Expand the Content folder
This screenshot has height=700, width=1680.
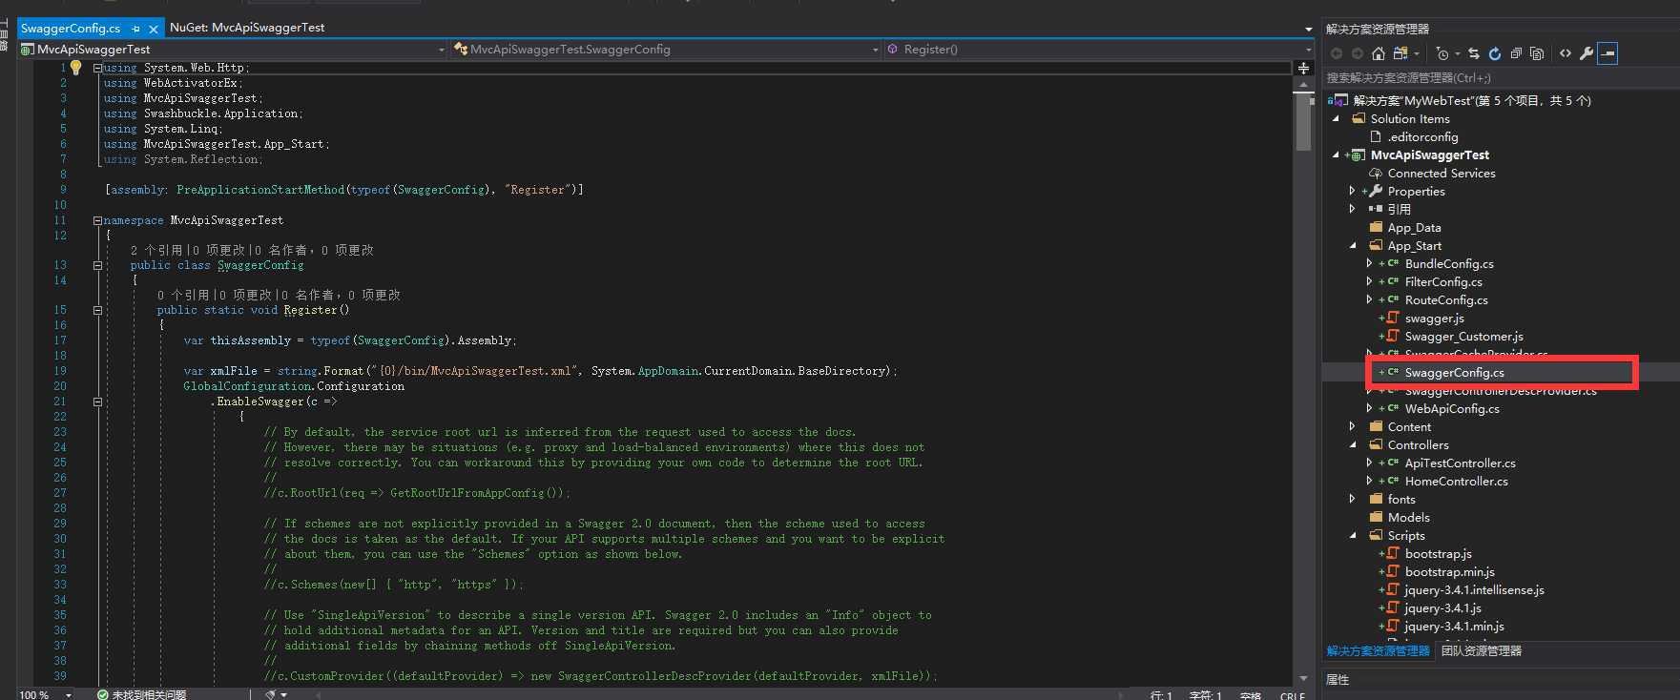1352,426
